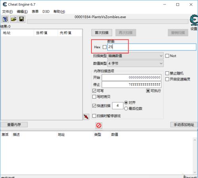This screenshot has width=198, height=178.
Task: Enable the 开启变速精灵 checkbox
Action: 167,79
